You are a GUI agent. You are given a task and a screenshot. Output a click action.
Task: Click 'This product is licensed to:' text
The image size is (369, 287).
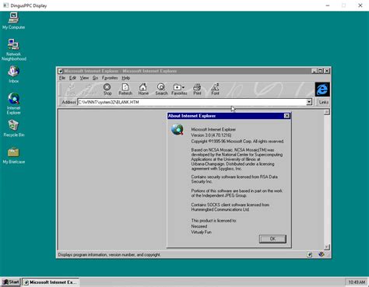tap(213, 221)
